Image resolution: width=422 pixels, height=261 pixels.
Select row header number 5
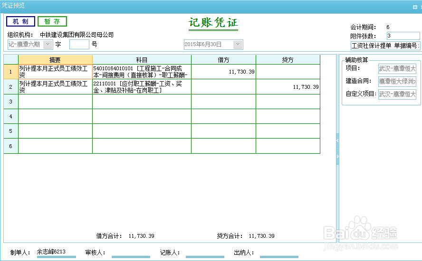pyautogui.click(x=11, y=131)
